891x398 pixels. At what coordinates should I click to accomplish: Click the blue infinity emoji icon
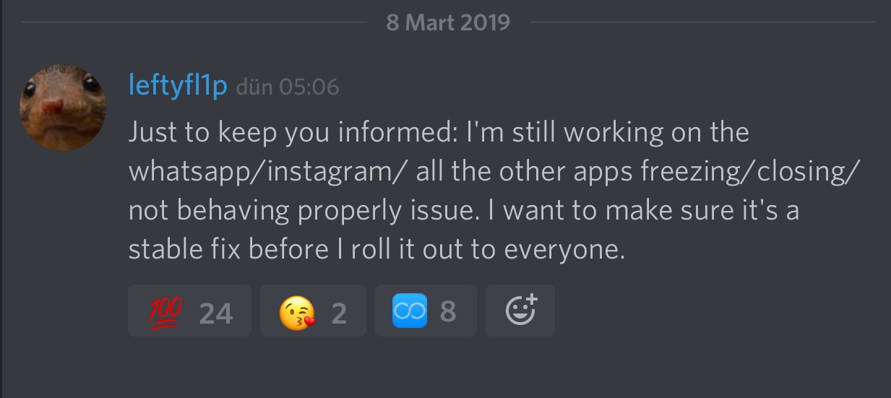[x=410, y=311]
